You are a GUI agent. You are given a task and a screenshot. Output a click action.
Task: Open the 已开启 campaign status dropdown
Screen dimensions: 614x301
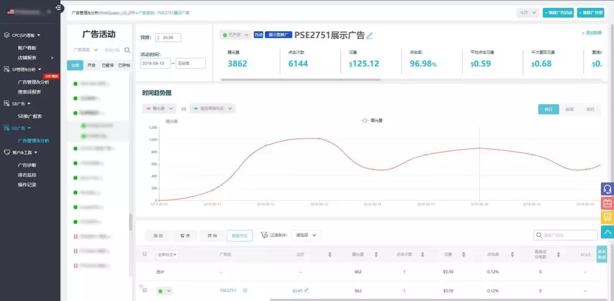(235, 35)
